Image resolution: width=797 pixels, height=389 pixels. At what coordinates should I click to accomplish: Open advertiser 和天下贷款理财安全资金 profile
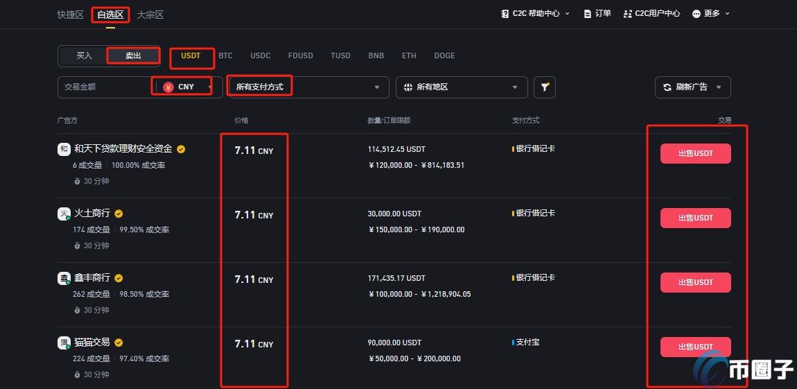point(123,149)
